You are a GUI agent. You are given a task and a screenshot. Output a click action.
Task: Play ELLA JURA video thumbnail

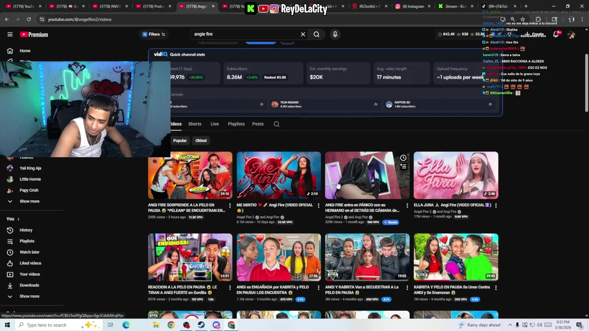click(456, 175)
